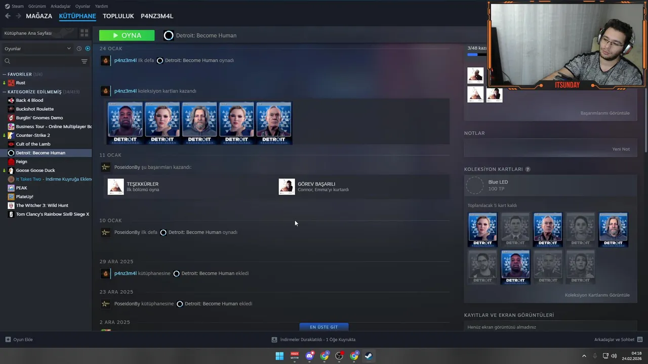Switch library to grid view icon

coord(84,33)
